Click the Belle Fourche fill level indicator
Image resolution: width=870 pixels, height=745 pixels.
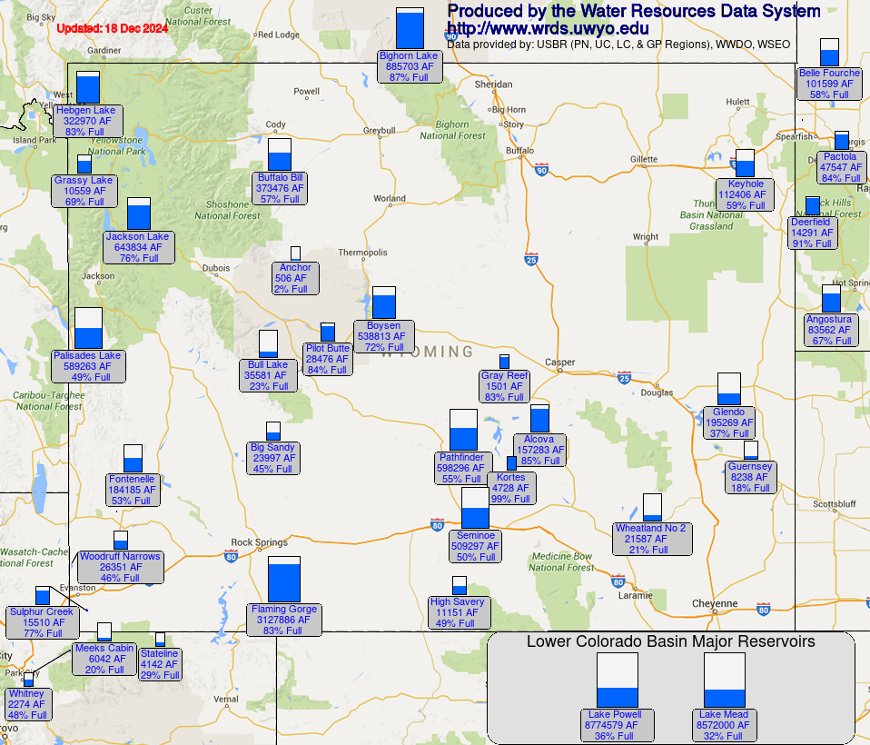click(x=828, y=53)
